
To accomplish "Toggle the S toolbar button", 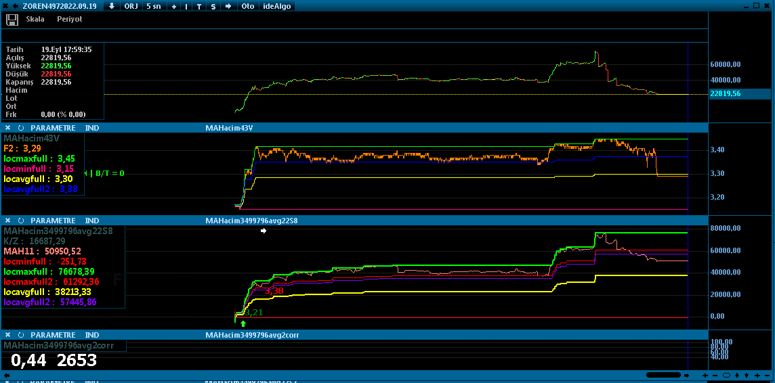I will coord(213,6).
